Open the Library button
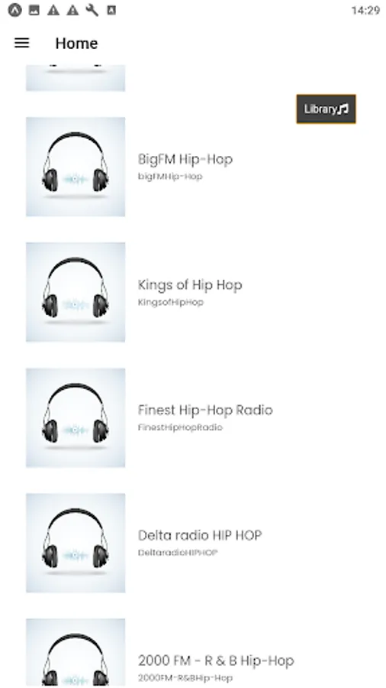Image resolution: width=386 pixels, height=688 pixels. (326, 109)
